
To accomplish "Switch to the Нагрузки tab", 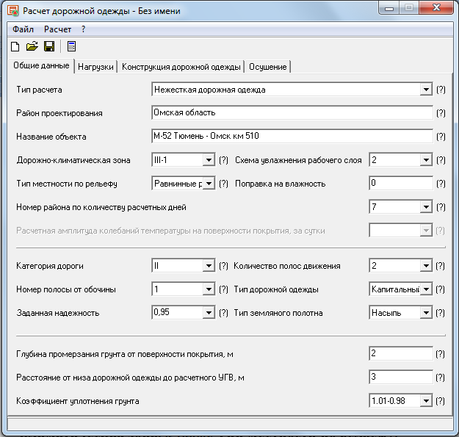I will click(x=95, y=67).
